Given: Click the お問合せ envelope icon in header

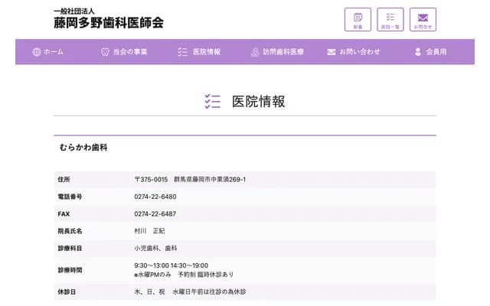Looking at the screenshot, I should coord(423,19).
